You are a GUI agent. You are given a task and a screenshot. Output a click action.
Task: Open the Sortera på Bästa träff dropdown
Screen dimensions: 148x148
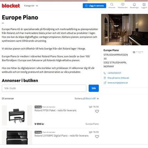86,99
